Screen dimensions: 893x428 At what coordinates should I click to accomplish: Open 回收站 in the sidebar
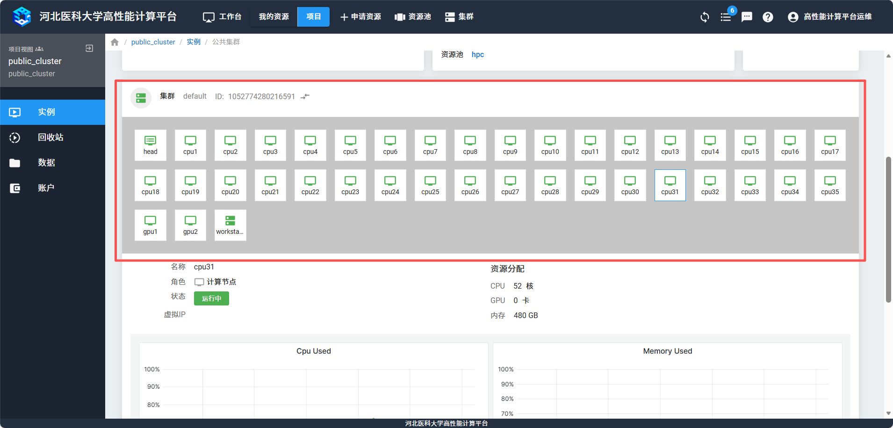tap(50, 138)
